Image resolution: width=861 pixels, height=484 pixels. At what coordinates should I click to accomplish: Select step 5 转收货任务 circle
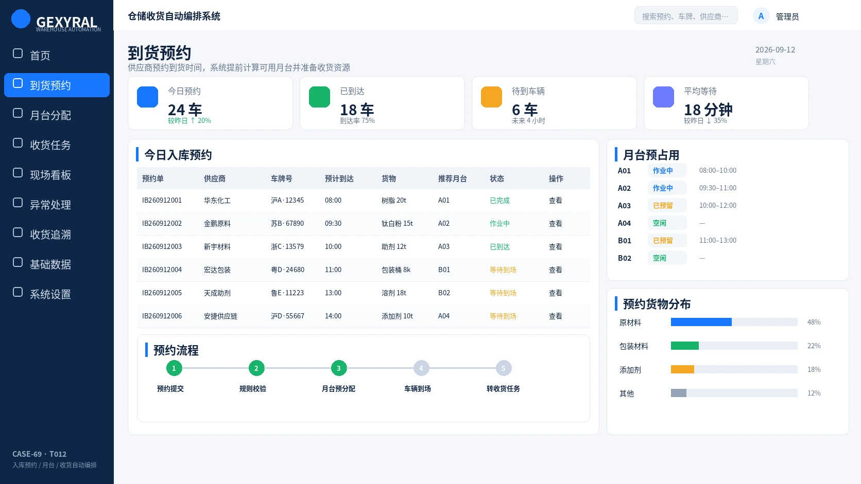click(x=504, y=368)
